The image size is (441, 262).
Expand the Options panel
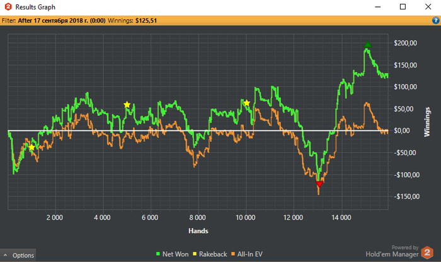(18, 255)
